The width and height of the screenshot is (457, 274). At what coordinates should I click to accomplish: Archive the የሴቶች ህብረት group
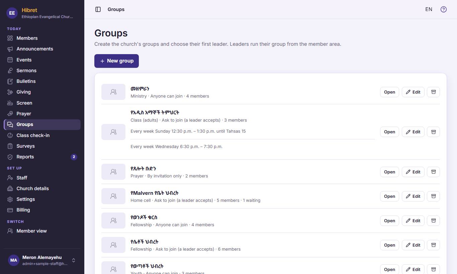point(433,245)
